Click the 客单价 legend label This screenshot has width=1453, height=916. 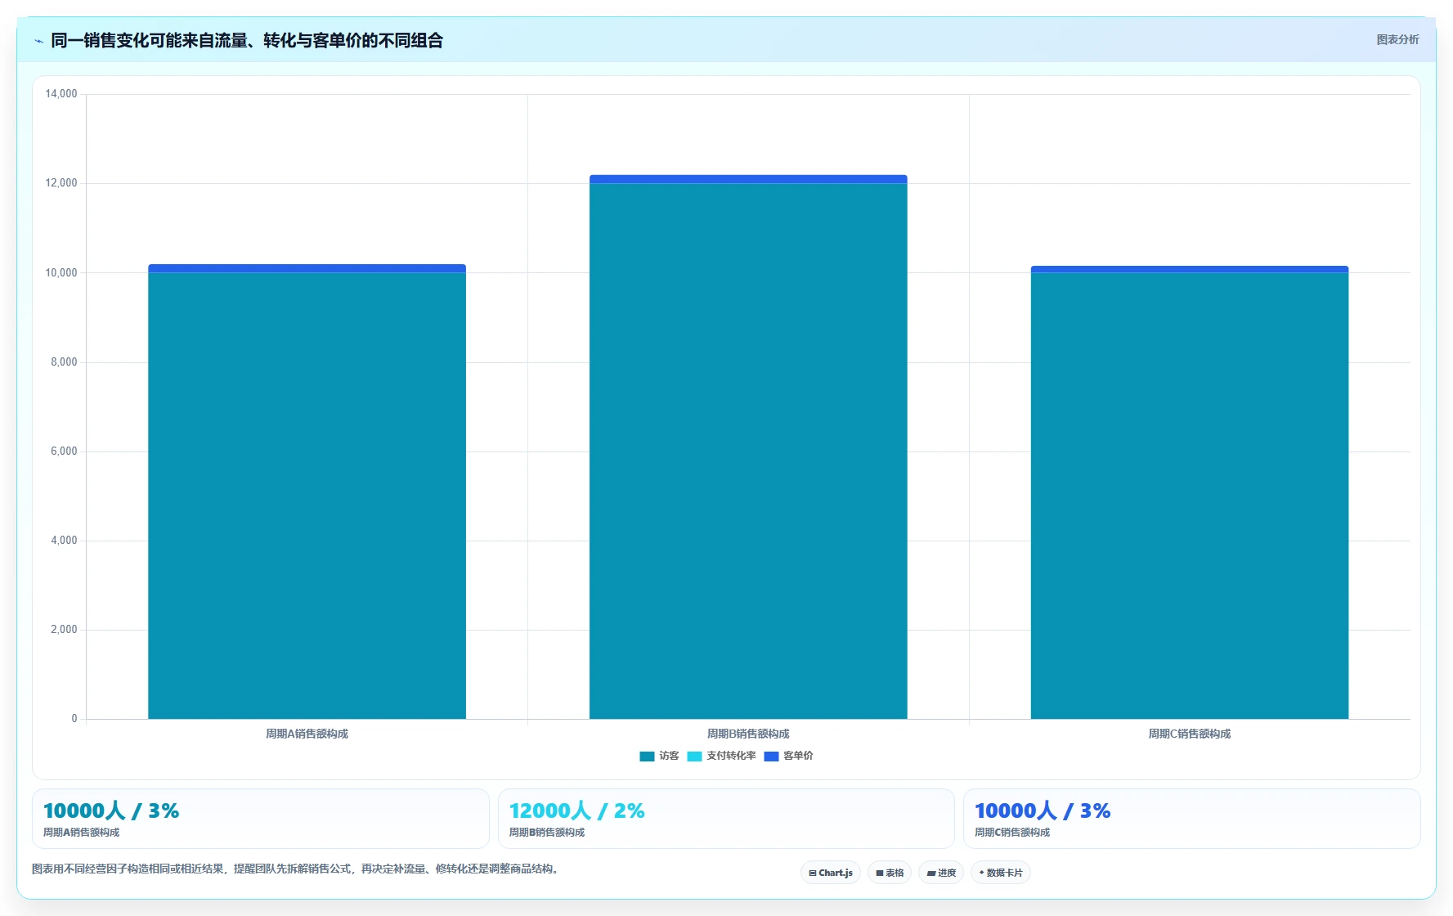click(x=798, y=756)
